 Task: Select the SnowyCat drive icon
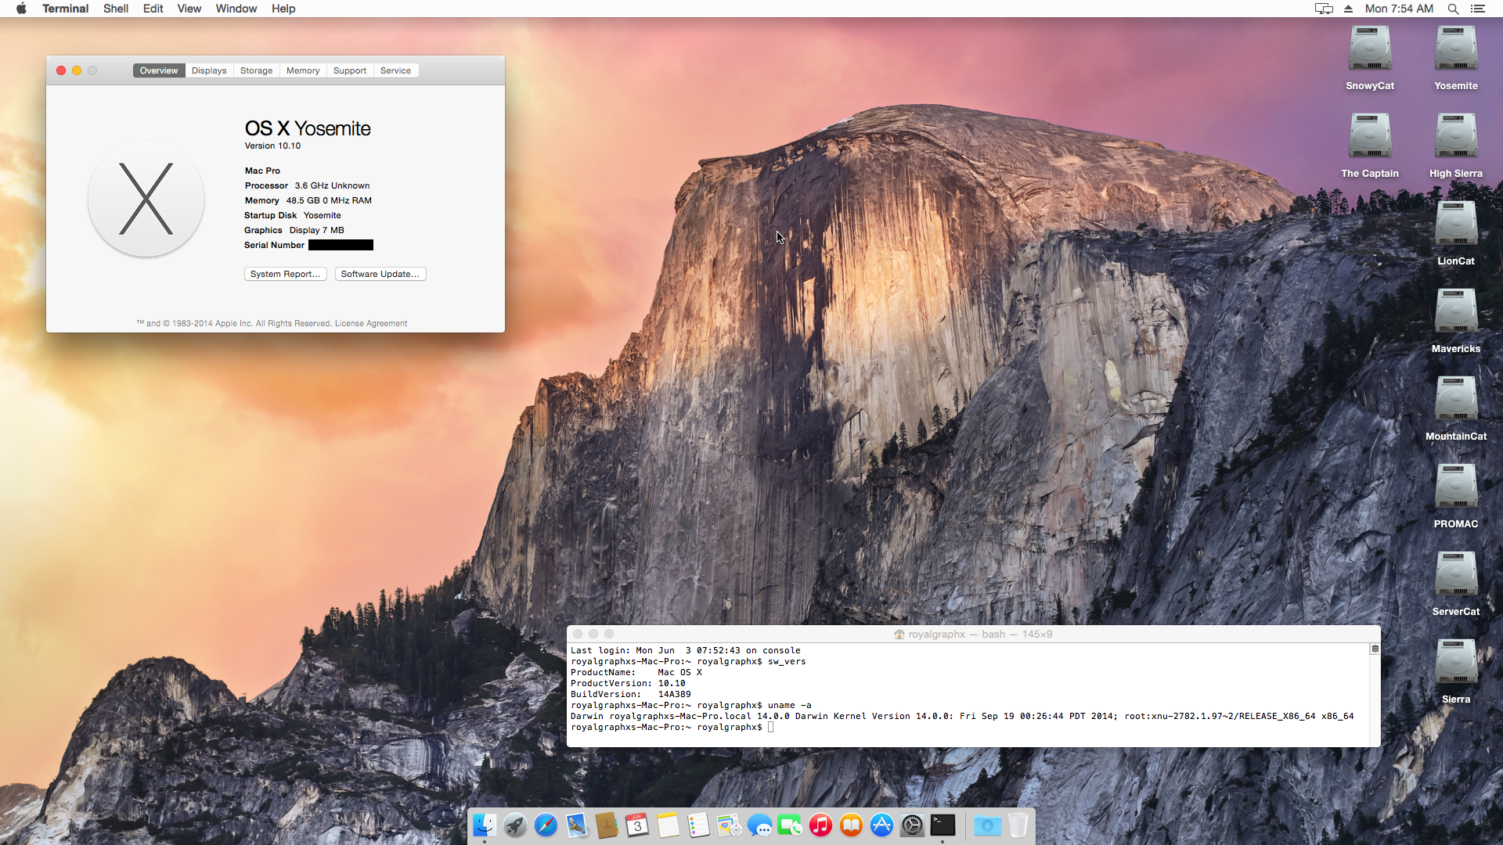click(1370, 49)
